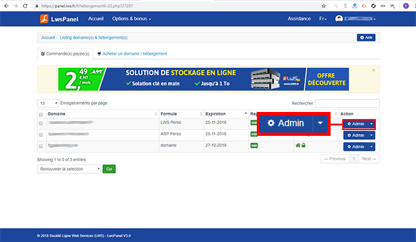Click the browser forward arrow
This screenshot has width=416, height=242.
pyautogui.click(x=16, y=6)
